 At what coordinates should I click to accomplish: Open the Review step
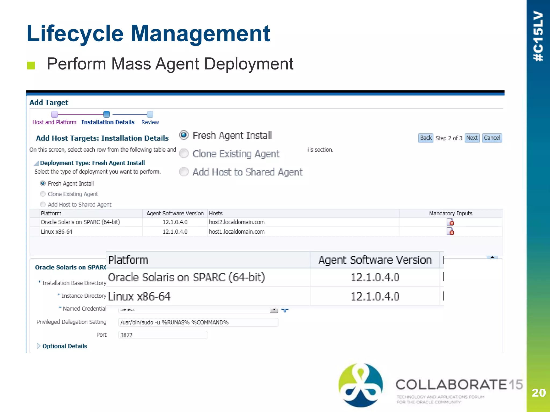click(150, 122)
